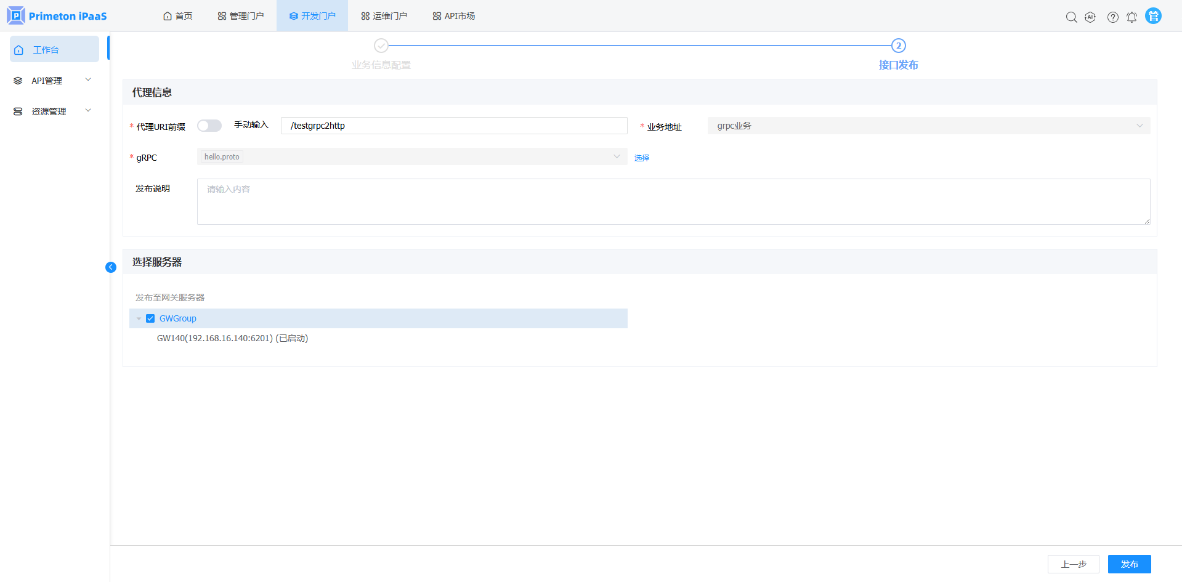The width and height of the screenshot is (1182, 582).
Task: Open the API市场 tab
Action: coord(454,16)
